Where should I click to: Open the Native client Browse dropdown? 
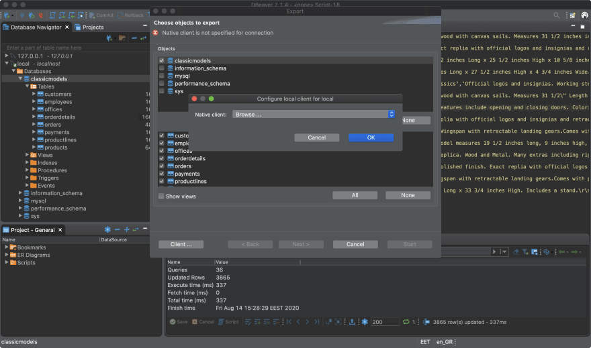pos(314,114)
